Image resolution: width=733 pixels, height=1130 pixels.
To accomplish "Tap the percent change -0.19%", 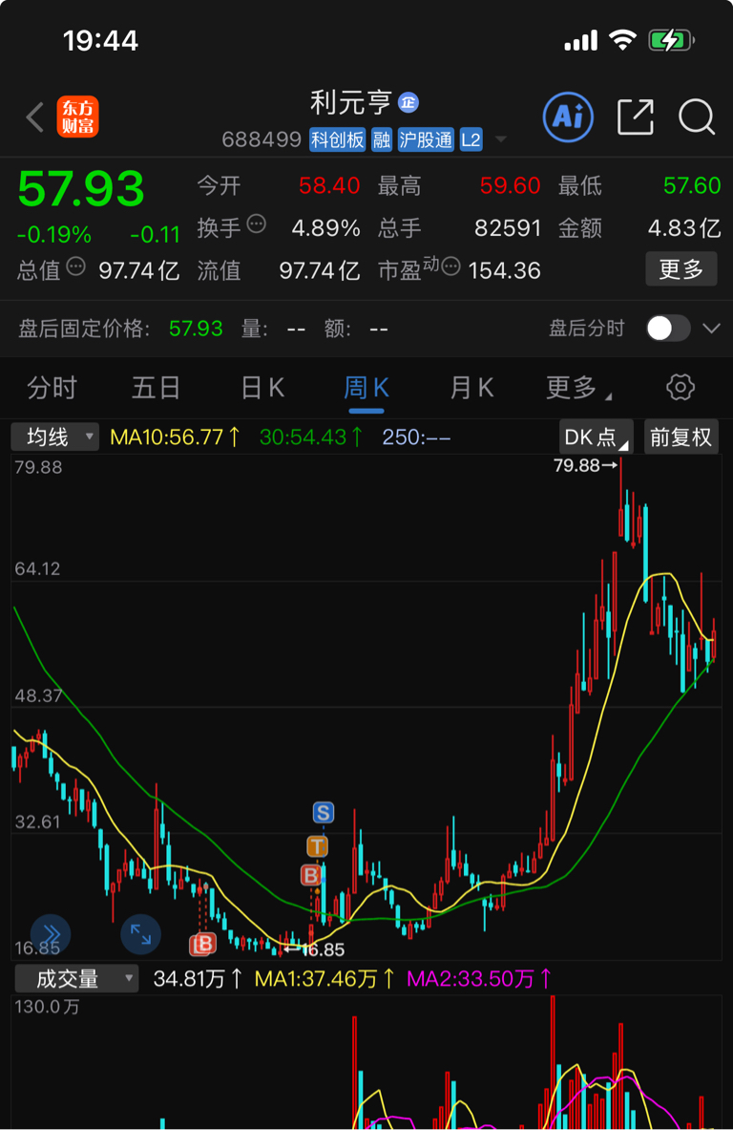I will (54, 234).
